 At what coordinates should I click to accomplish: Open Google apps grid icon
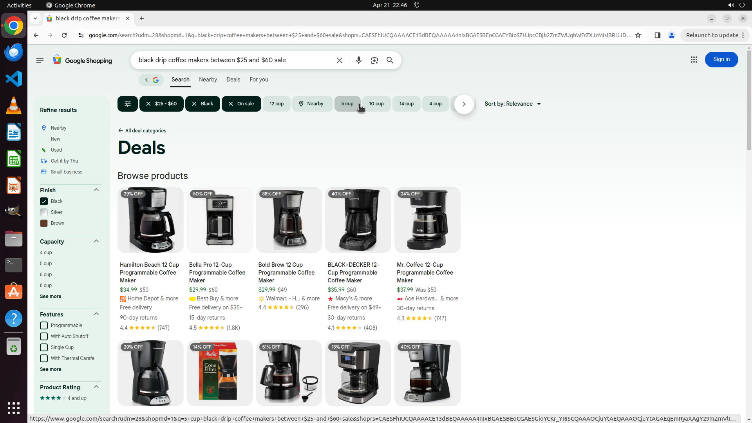point(694,60)
